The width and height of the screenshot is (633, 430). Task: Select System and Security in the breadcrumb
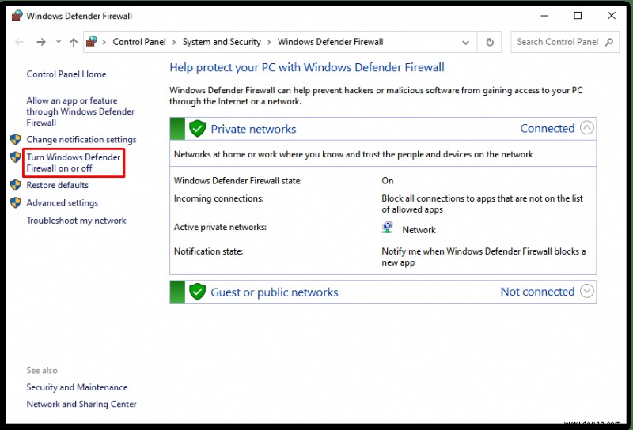pyautogui.click(x=222, y=42)
